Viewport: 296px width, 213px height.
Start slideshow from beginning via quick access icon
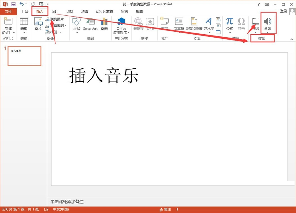[x=41, y=4]
